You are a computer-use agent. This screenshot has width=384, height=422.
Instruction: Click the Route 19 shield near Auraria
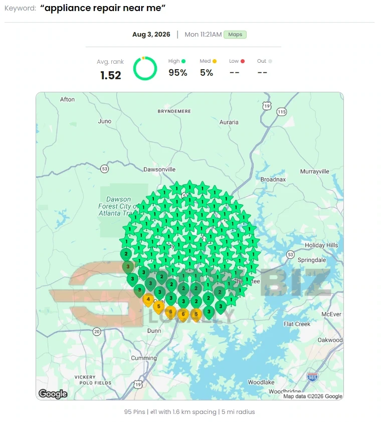click(x=267, y=106)
